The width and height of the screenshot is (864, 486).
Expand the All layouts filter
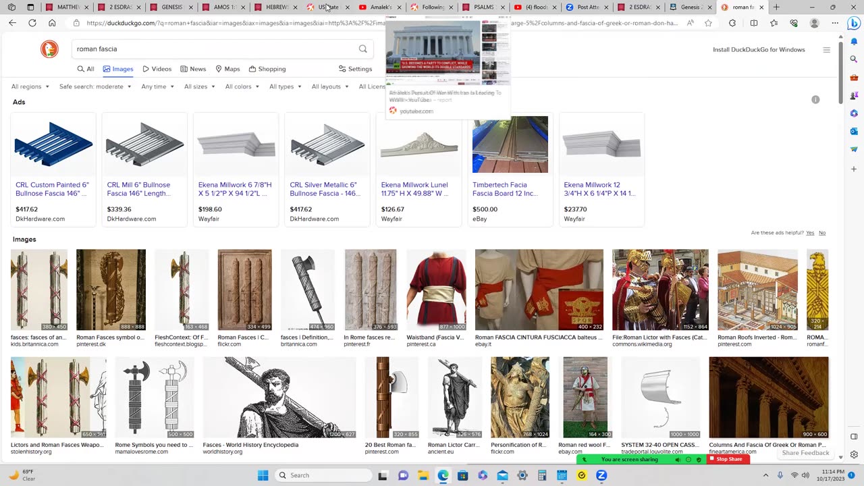(x=330, y=86)
